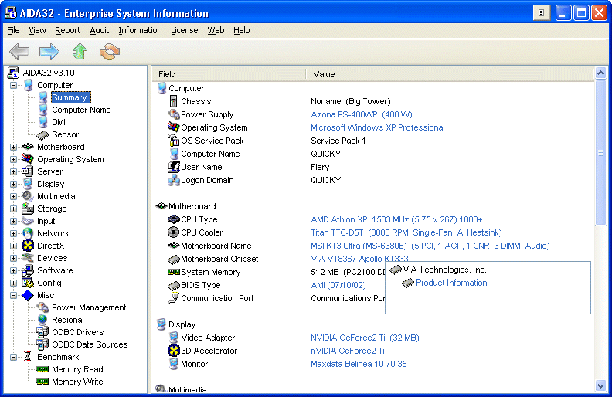Click the Network globe tree icon
Screen dimensions: 612x397
point(28,233)
